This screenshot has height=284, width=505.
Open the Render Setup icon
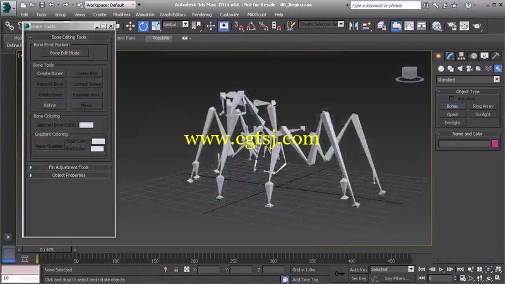(x=451, y=26)
